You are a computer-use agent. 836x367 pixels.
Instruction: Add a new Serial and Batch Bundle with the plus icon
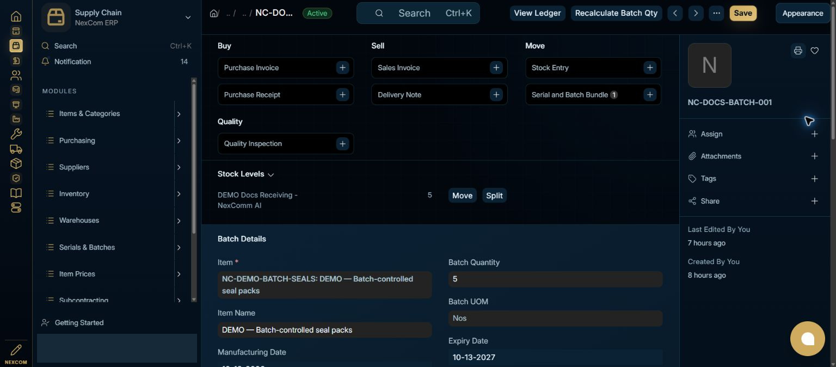point(649,94)
